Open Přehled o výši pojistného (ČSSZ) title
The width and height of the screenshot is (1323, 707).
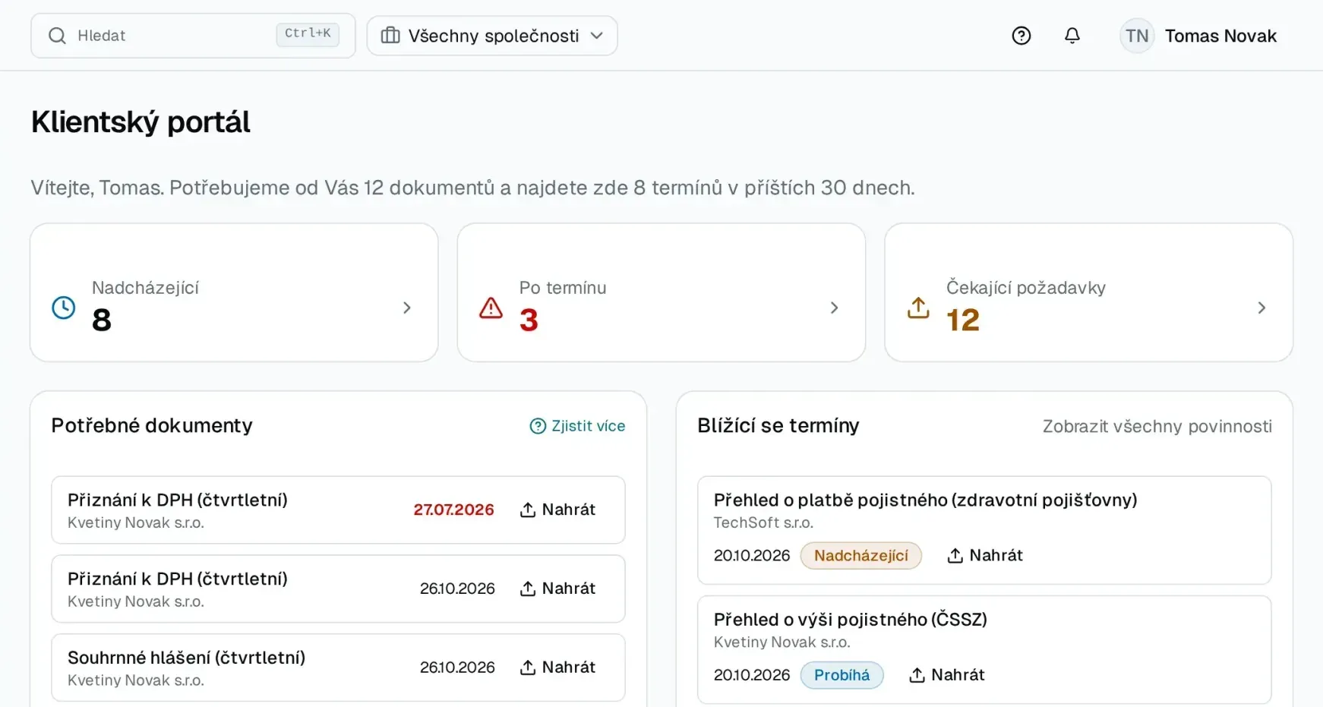(851, 619)
